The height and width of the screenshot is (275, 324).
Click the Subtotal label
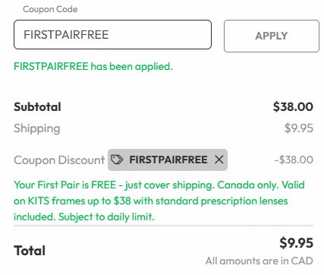(37, 107)
